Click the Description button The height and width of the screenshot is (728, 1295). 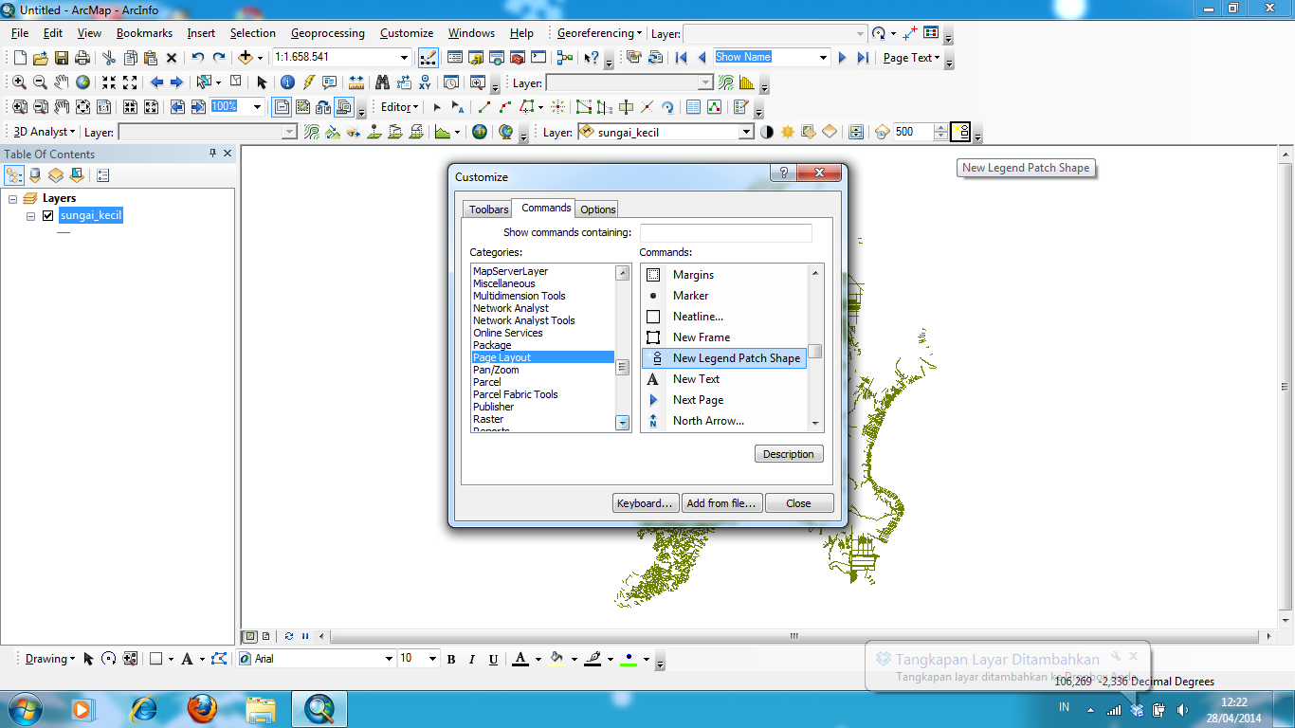pos(789,454)
